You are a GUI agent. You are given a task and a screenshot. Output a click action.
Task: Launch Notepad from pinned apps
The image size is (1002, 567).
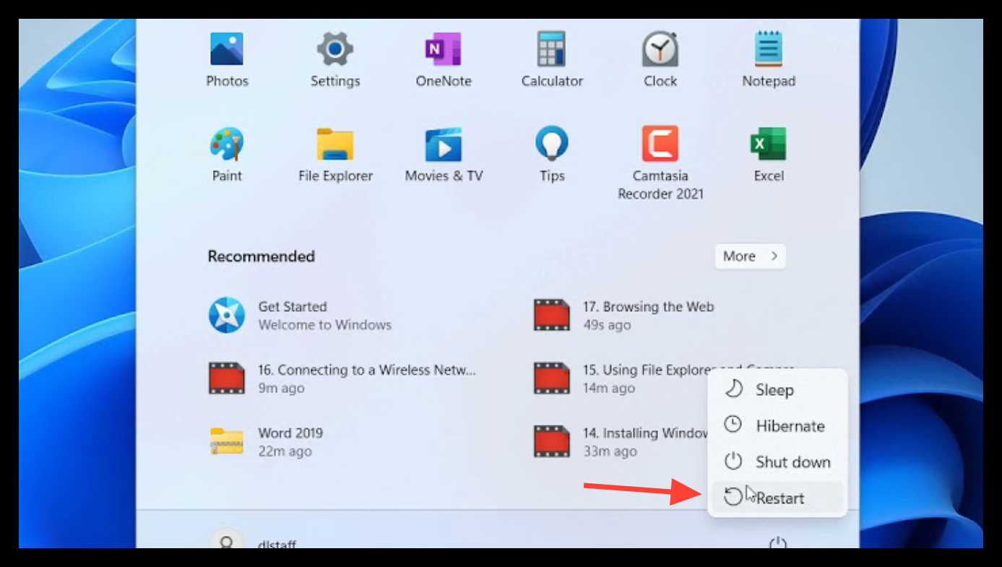coord(769,49)
